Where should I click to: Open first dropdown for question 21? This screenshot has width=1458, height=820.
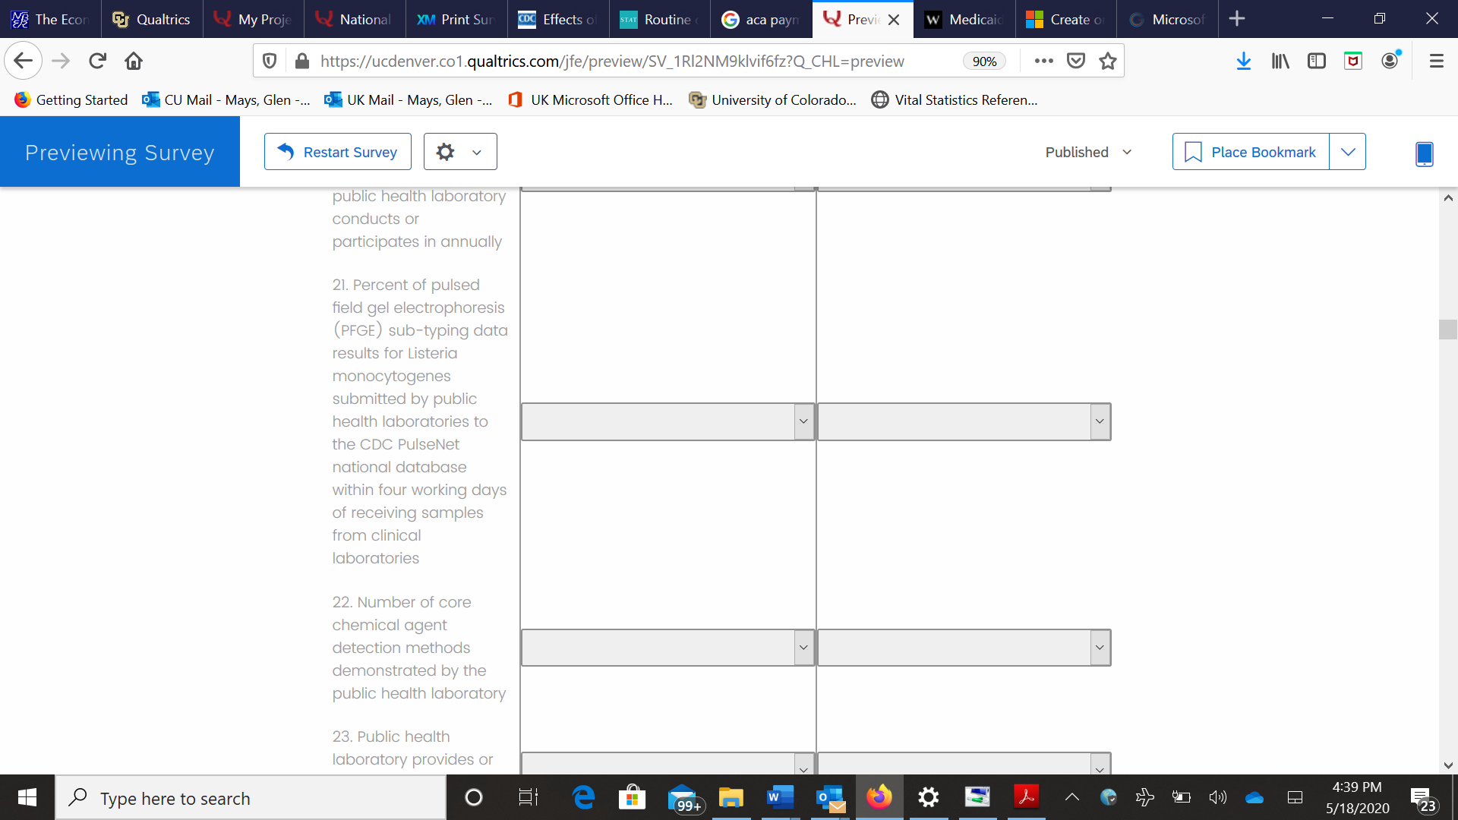(x=667, y=421)
